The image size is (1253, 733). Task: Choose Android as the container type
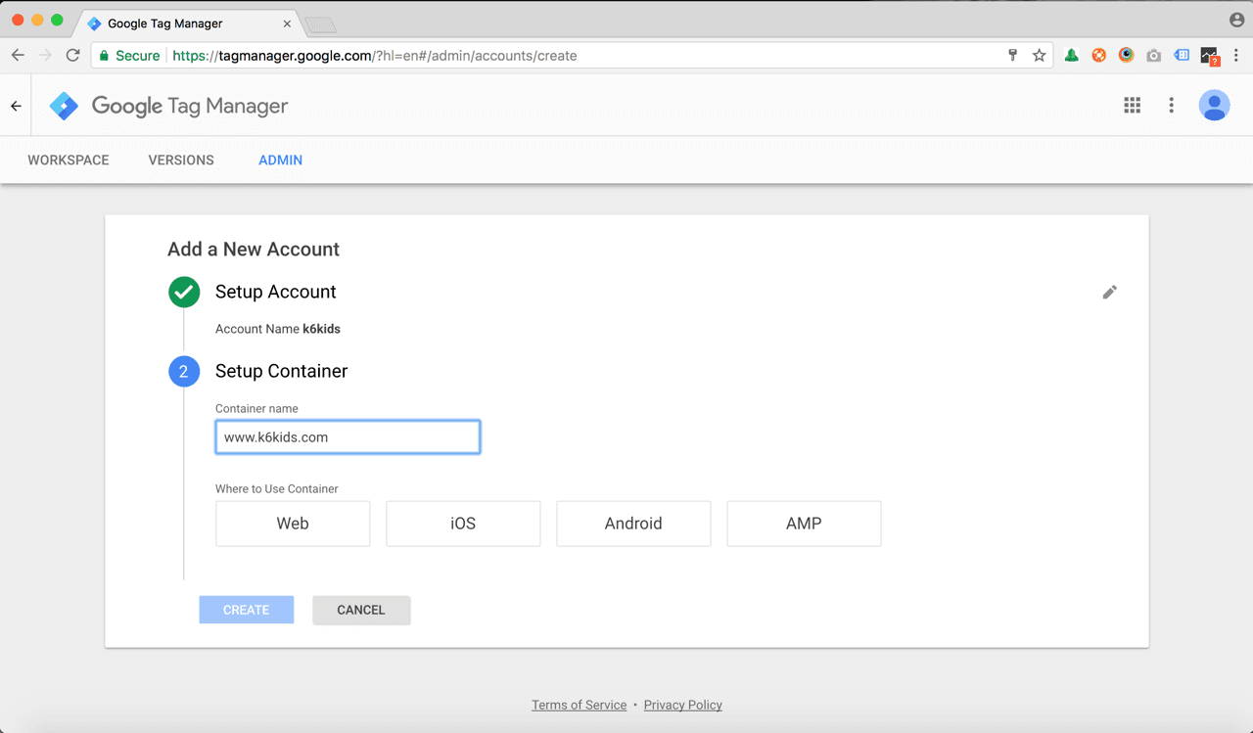pos(633,524)
